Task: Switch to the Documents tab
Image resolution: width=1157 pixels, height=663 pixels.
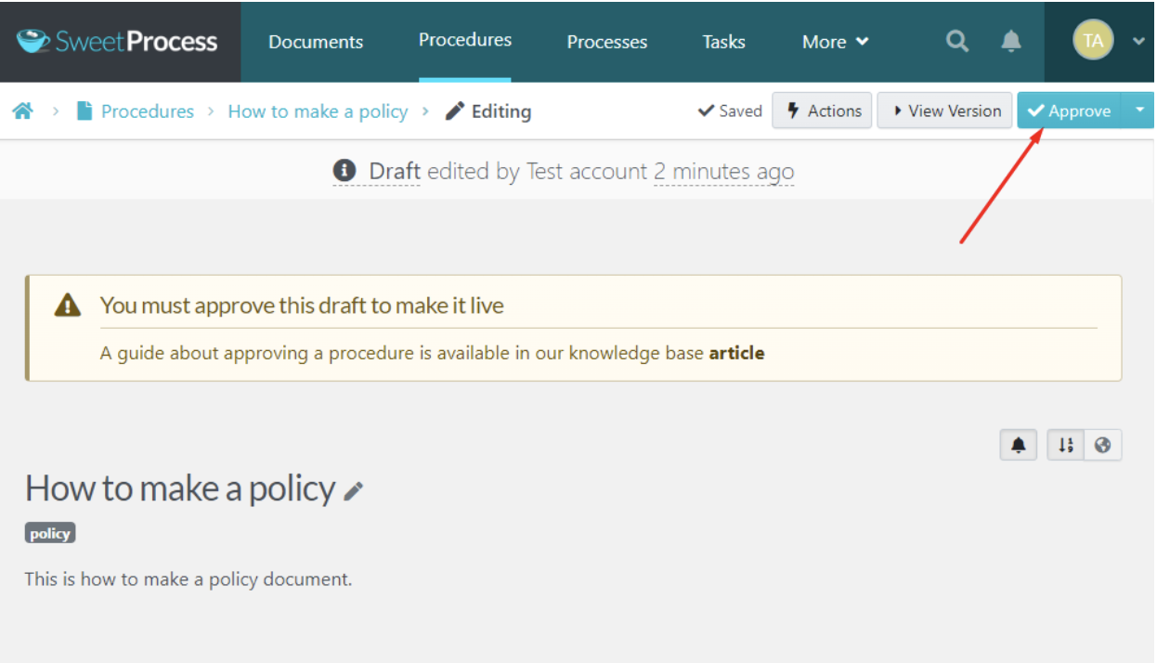Action: [316, 42]
